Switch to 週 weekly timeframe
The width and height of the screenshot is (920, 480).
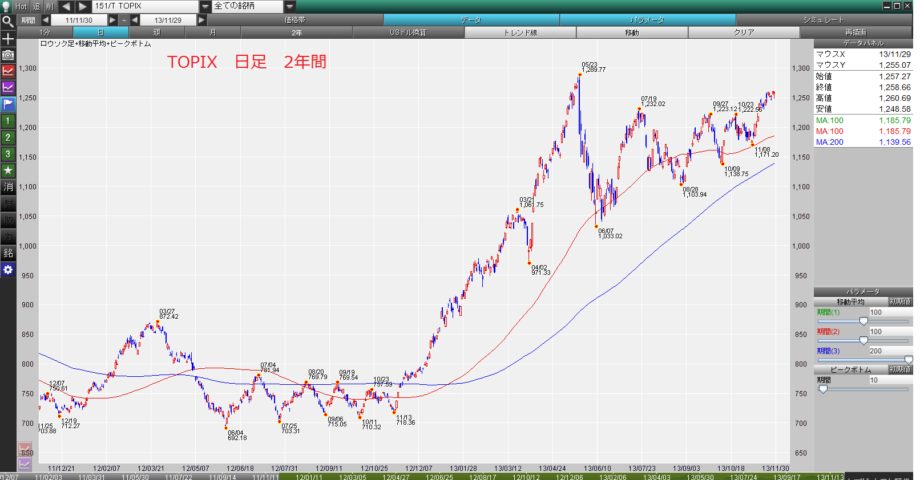[x=157, y=32]
